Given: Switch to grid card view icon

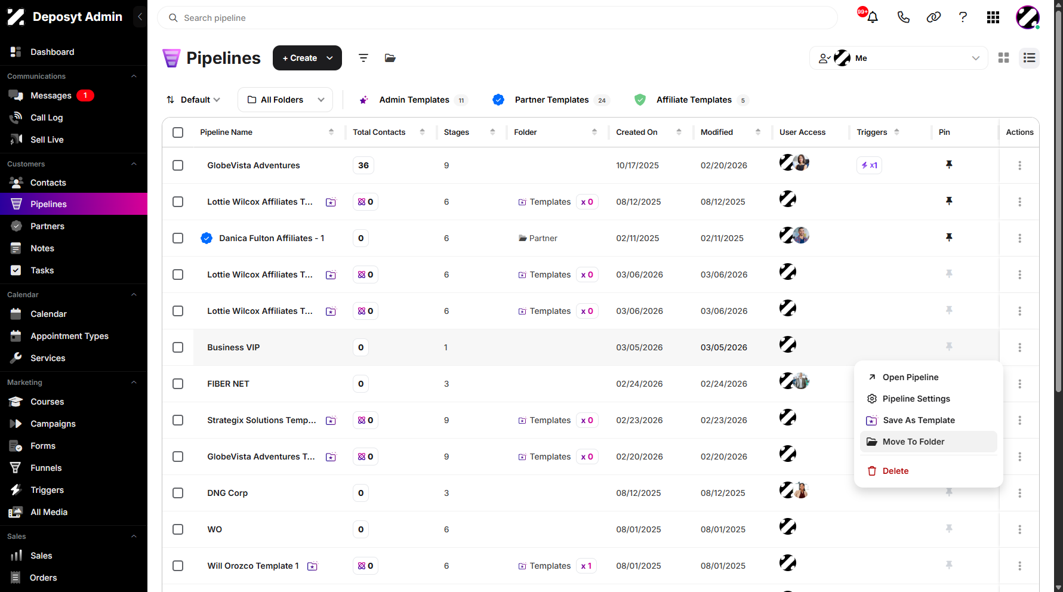Looking at the screenshot, I should coord(1004,58).
